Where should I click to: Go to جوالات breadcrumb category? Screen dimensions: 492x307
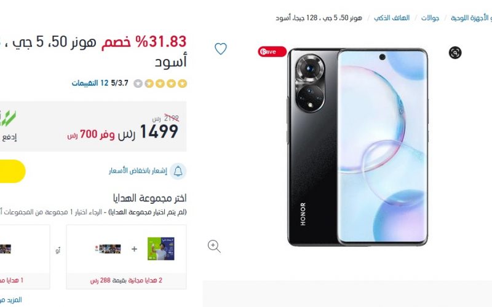point(430,18)
